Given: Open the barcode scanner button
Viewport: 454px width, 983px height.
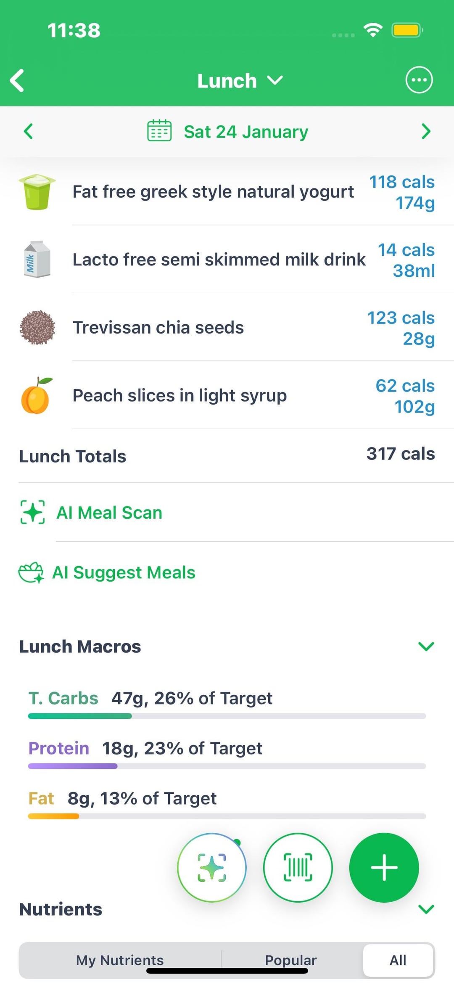Looking at the screenshot, I should point(298,867).
